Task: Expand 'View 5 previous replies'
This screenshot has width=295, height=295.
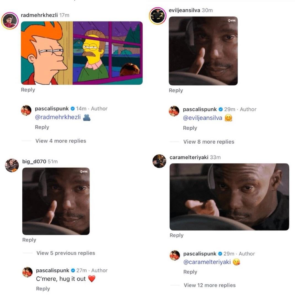Action: coord(66,253)
